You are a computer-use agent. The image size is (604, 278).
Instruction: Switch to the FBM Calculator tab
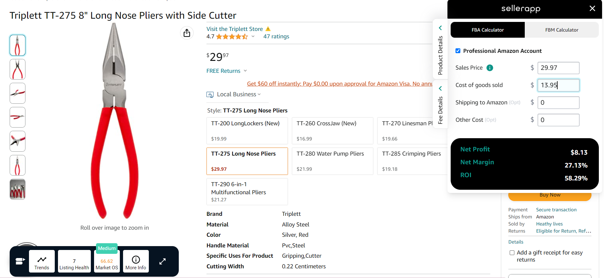pyautogui.click(x=561, y=30)
